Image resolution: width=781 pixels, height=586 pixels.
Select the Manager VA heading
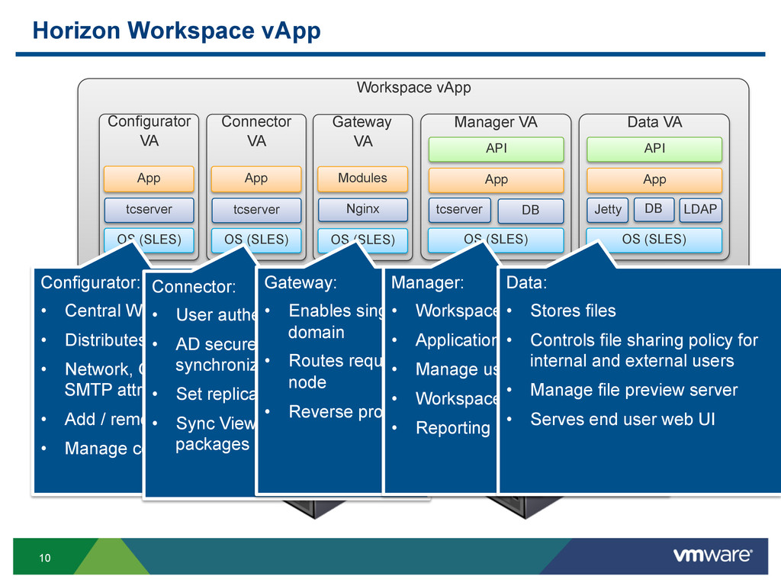tap(496, 122)
